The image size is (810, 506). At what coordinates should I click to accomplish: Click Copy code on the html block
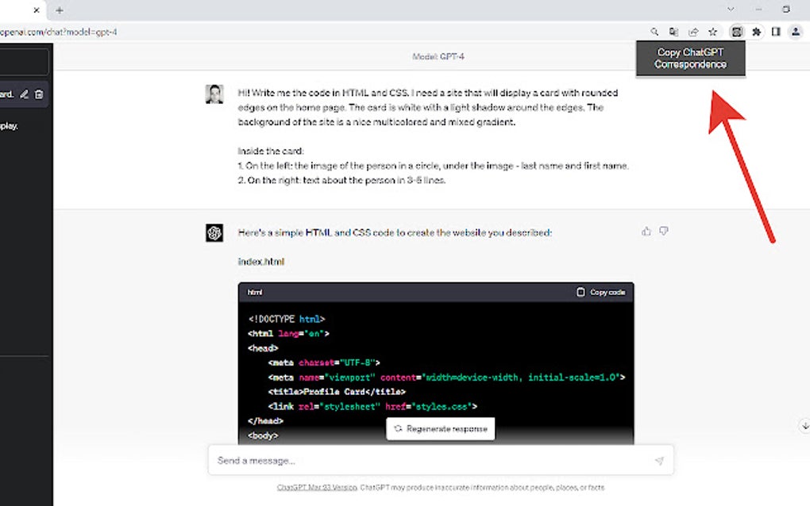point(601,292)
